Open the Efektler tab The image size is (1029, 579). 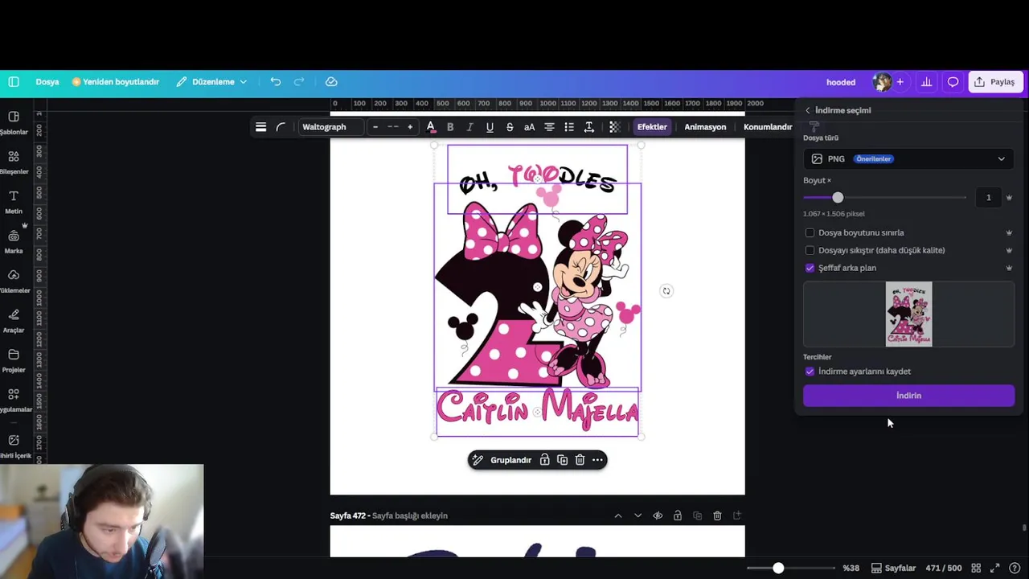click(652, 127)
